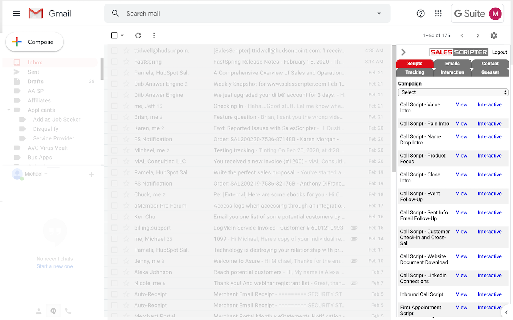Collapse Sales Scripter panel with the chevron

tap(404, 52)
